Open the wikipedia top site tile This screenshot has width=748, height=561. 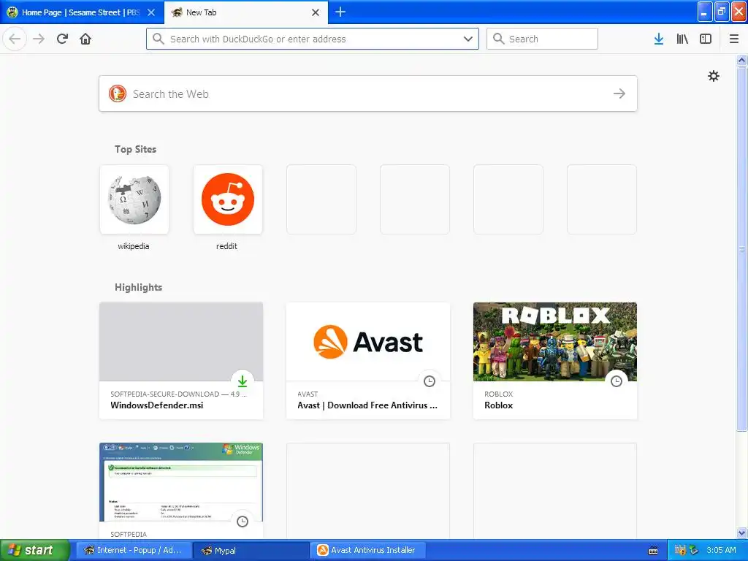coord(134,199)
